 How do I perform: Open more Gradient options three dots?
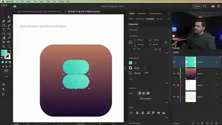[166, 103]
